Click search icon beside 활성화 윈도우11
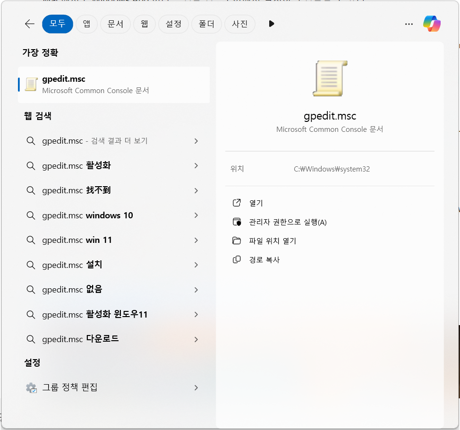Image resolution: width=460 pixels, height=430 pixels. tap(31, 314)
